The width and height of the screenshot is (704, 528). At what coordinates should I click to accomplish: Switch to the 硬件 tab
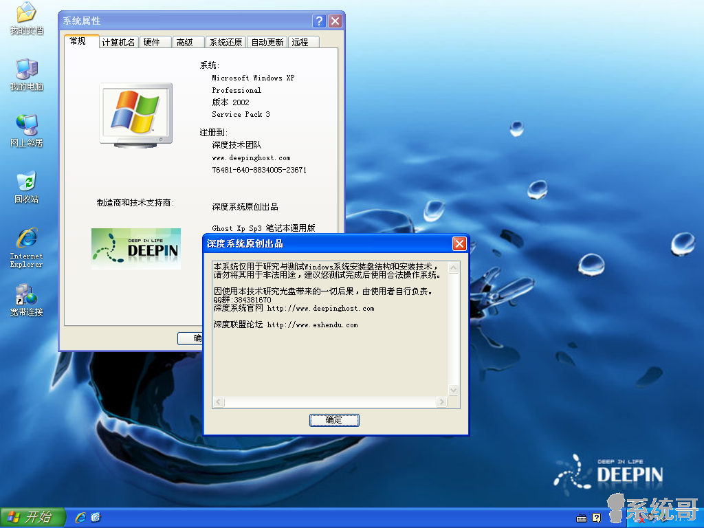(155, 42)
